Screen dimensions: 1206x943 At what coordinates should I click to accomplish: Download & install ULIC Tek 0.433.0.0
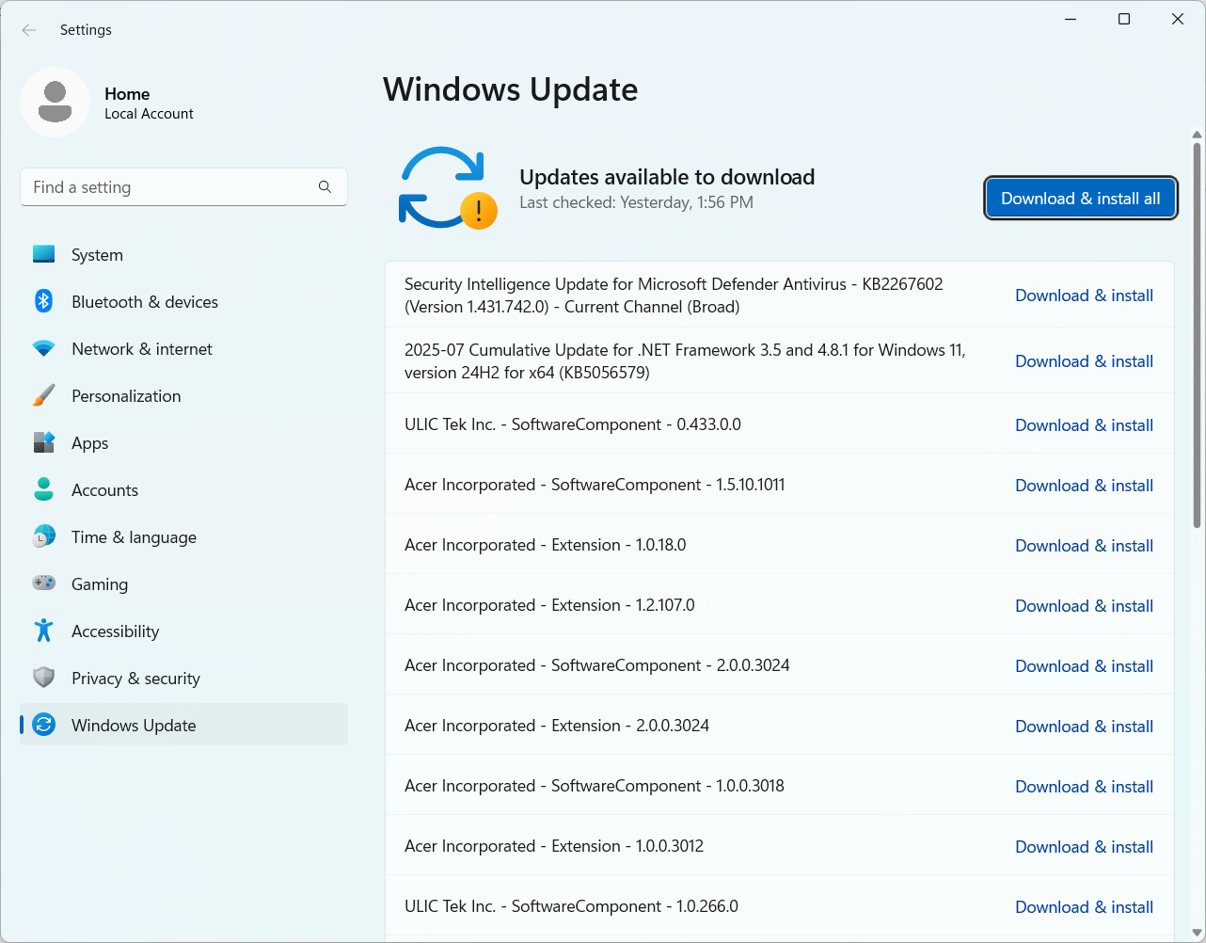click(x=1084, y=425)
